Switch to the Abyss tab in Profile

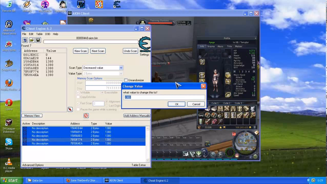pyautogui.click(x=220, y=47)
